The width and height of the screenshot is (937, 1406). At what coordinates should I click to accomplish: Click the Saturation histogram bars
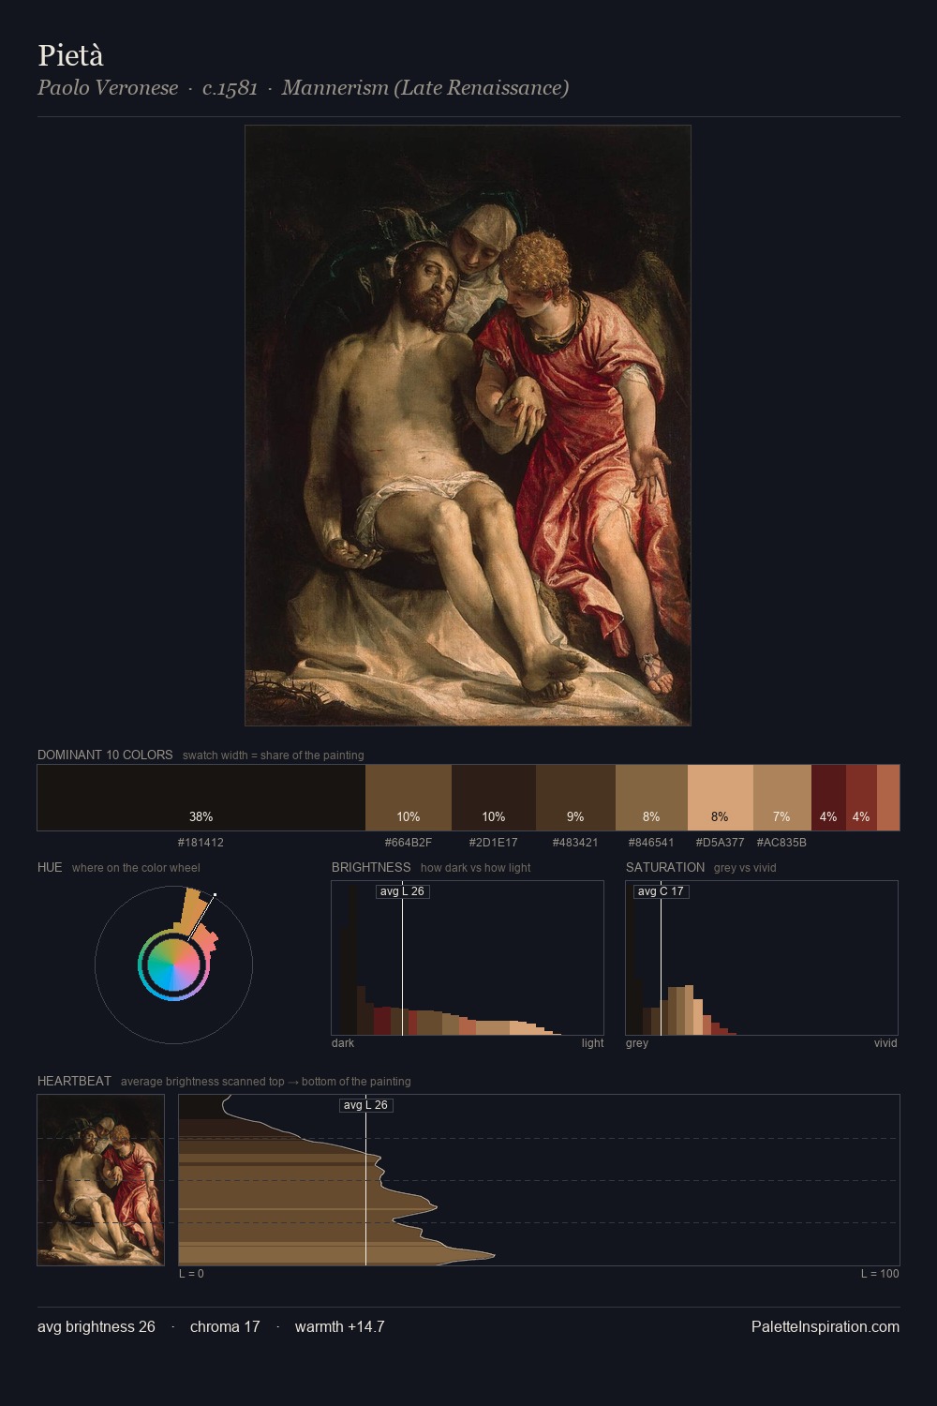pos(762,958)
